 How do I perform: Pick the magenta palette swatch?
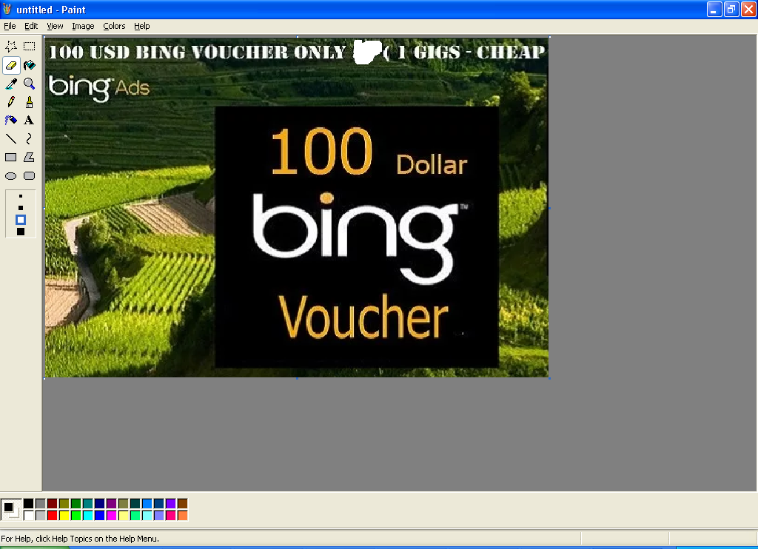tap(112, 516)
